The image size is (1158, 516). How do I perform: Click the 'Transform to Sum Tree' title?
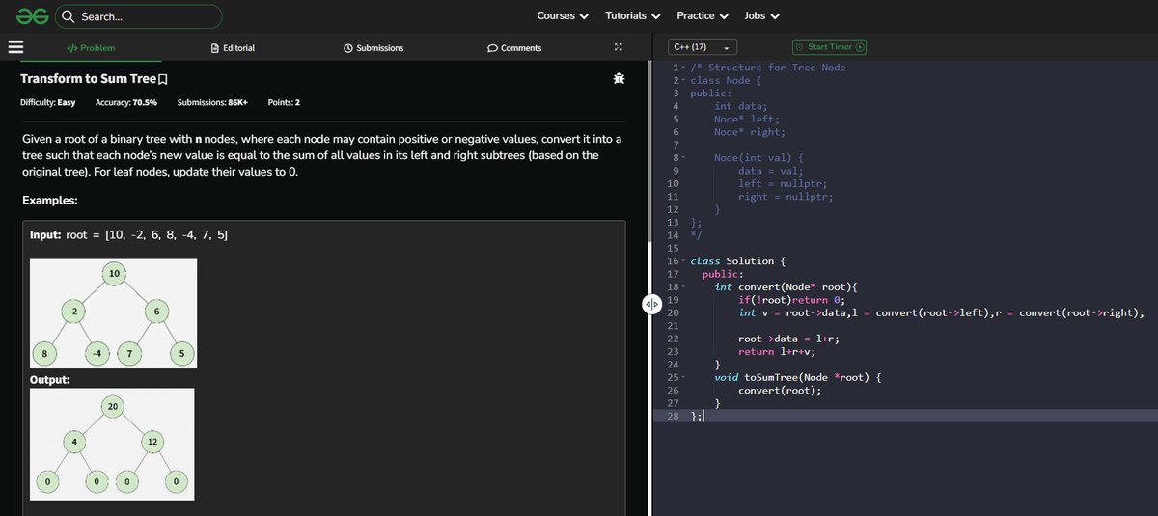click(88, 78)
